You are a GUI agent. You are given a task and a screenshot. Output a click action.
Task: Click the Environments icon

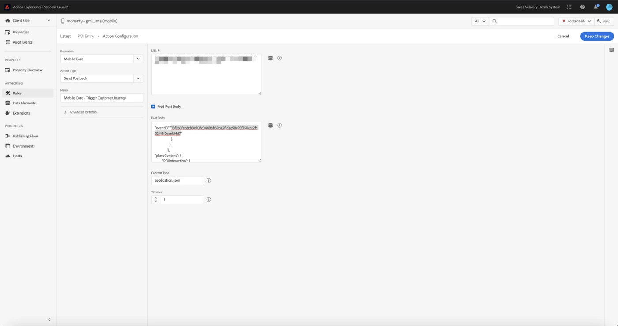coord(8,146)
